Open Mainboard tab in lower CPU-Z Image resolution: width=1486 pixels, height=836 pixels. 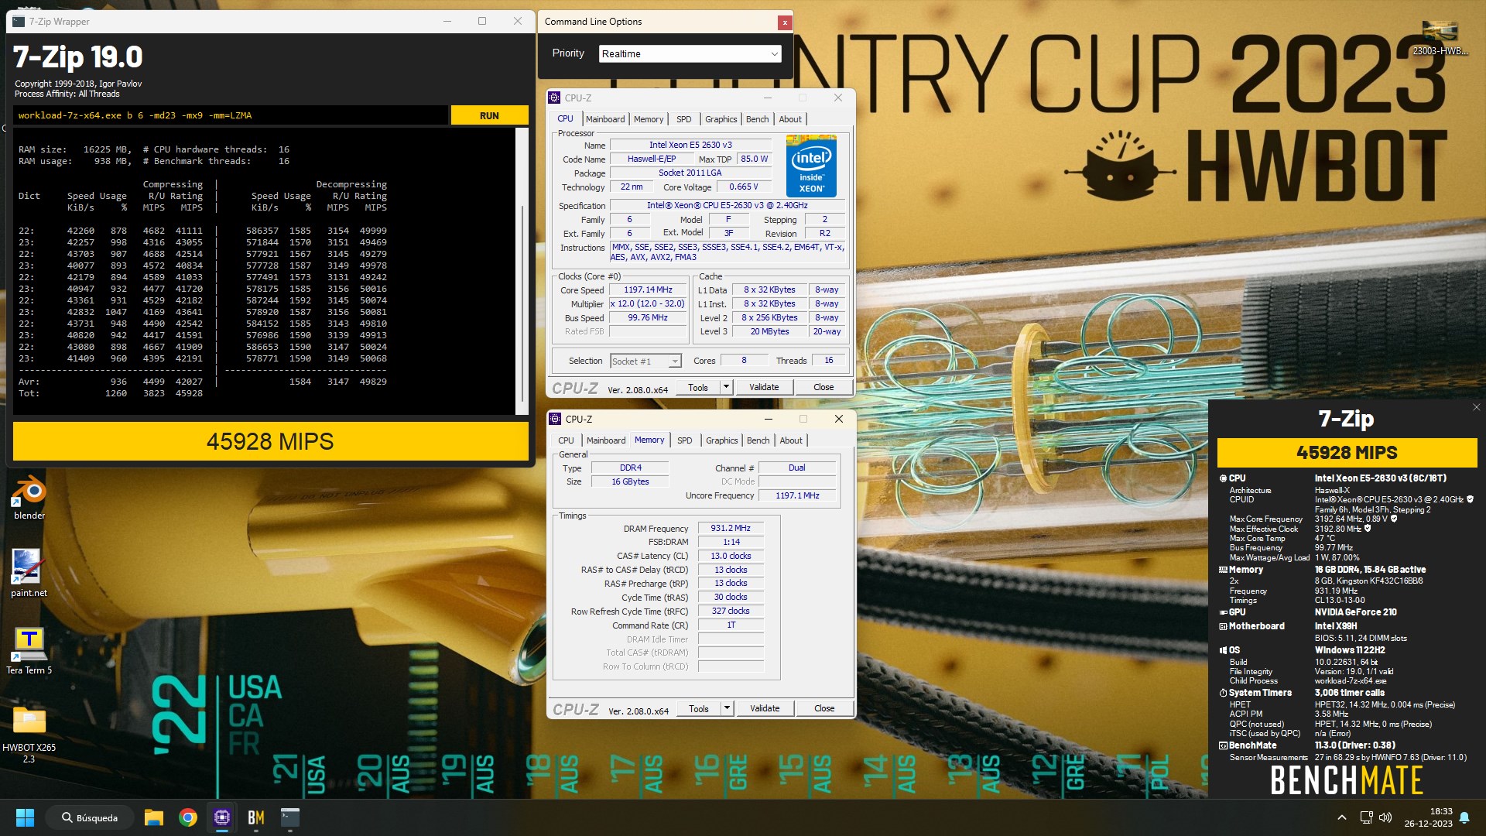tap(606, 440)
